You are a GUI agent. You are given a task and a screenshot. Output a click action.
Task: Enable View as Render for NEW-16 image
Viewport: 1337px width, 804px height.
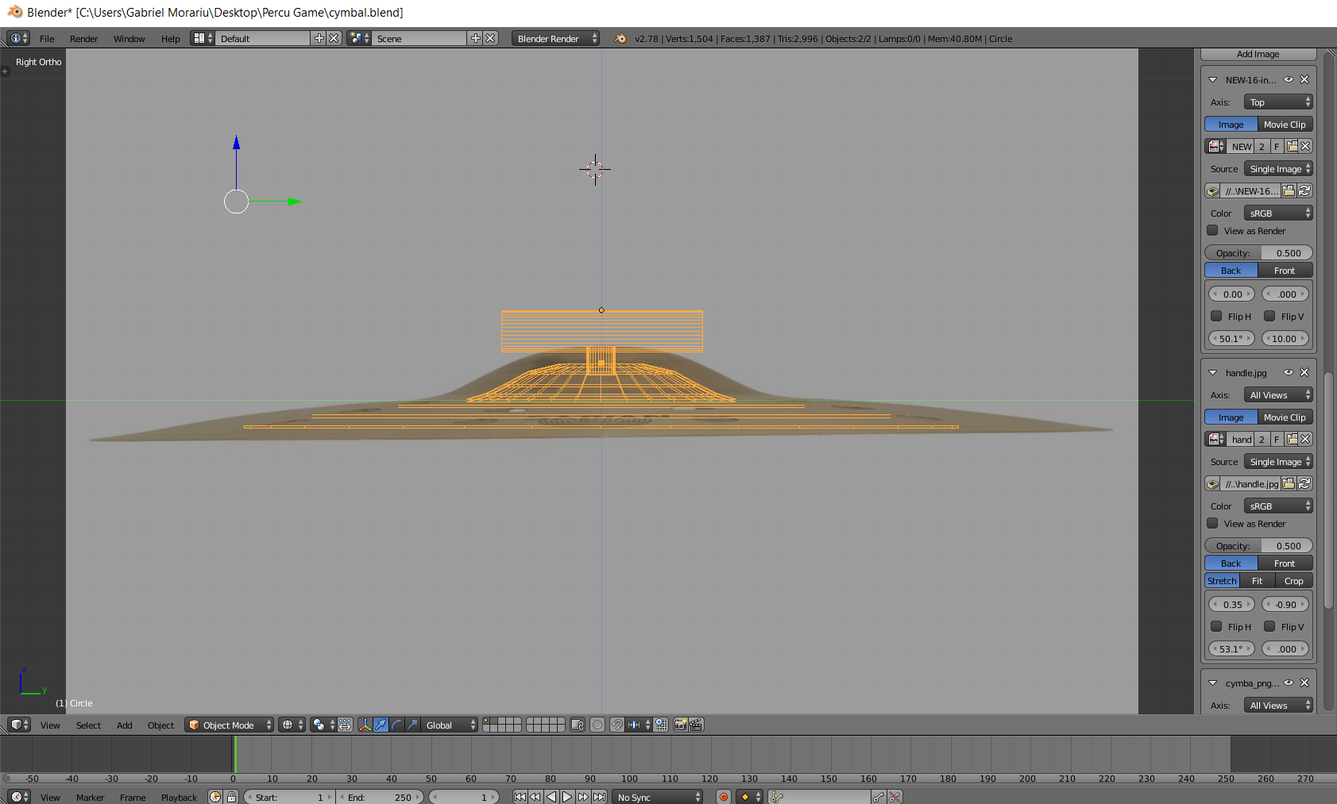pos(1212,230)
